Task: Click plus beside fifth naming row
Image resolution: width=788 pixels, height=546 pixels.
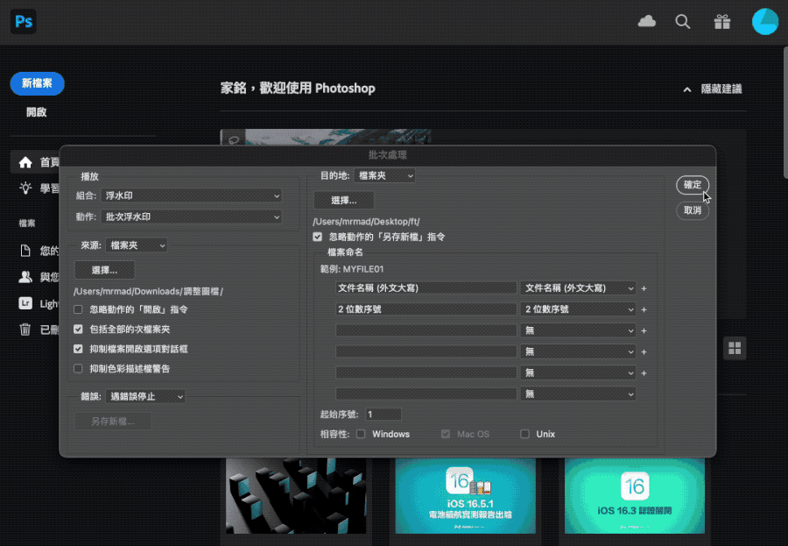Action: (644, 372)
